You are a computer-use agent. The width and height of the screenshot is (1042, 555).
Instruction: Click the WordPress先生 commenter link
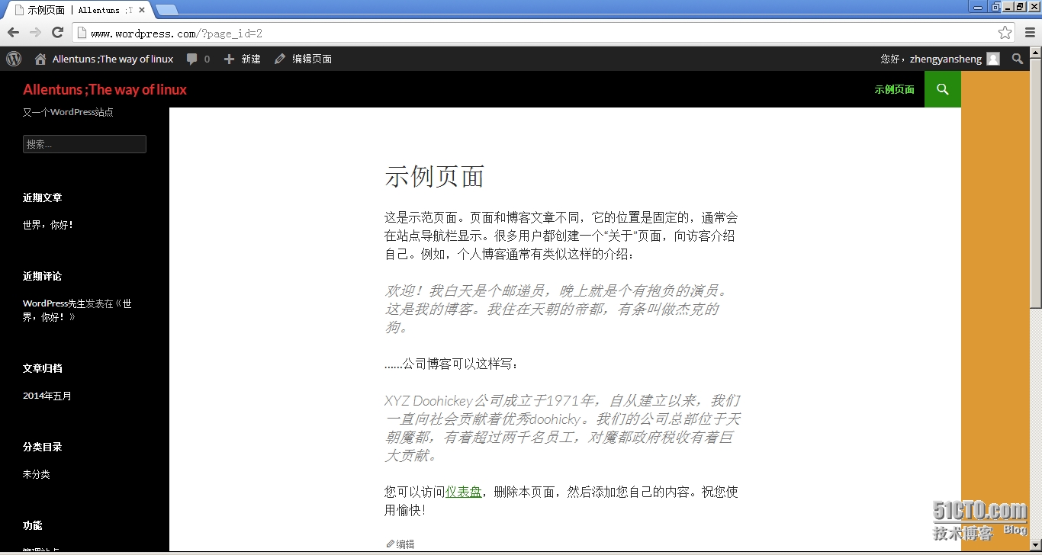pyautogui.click(x=54, y=303)
